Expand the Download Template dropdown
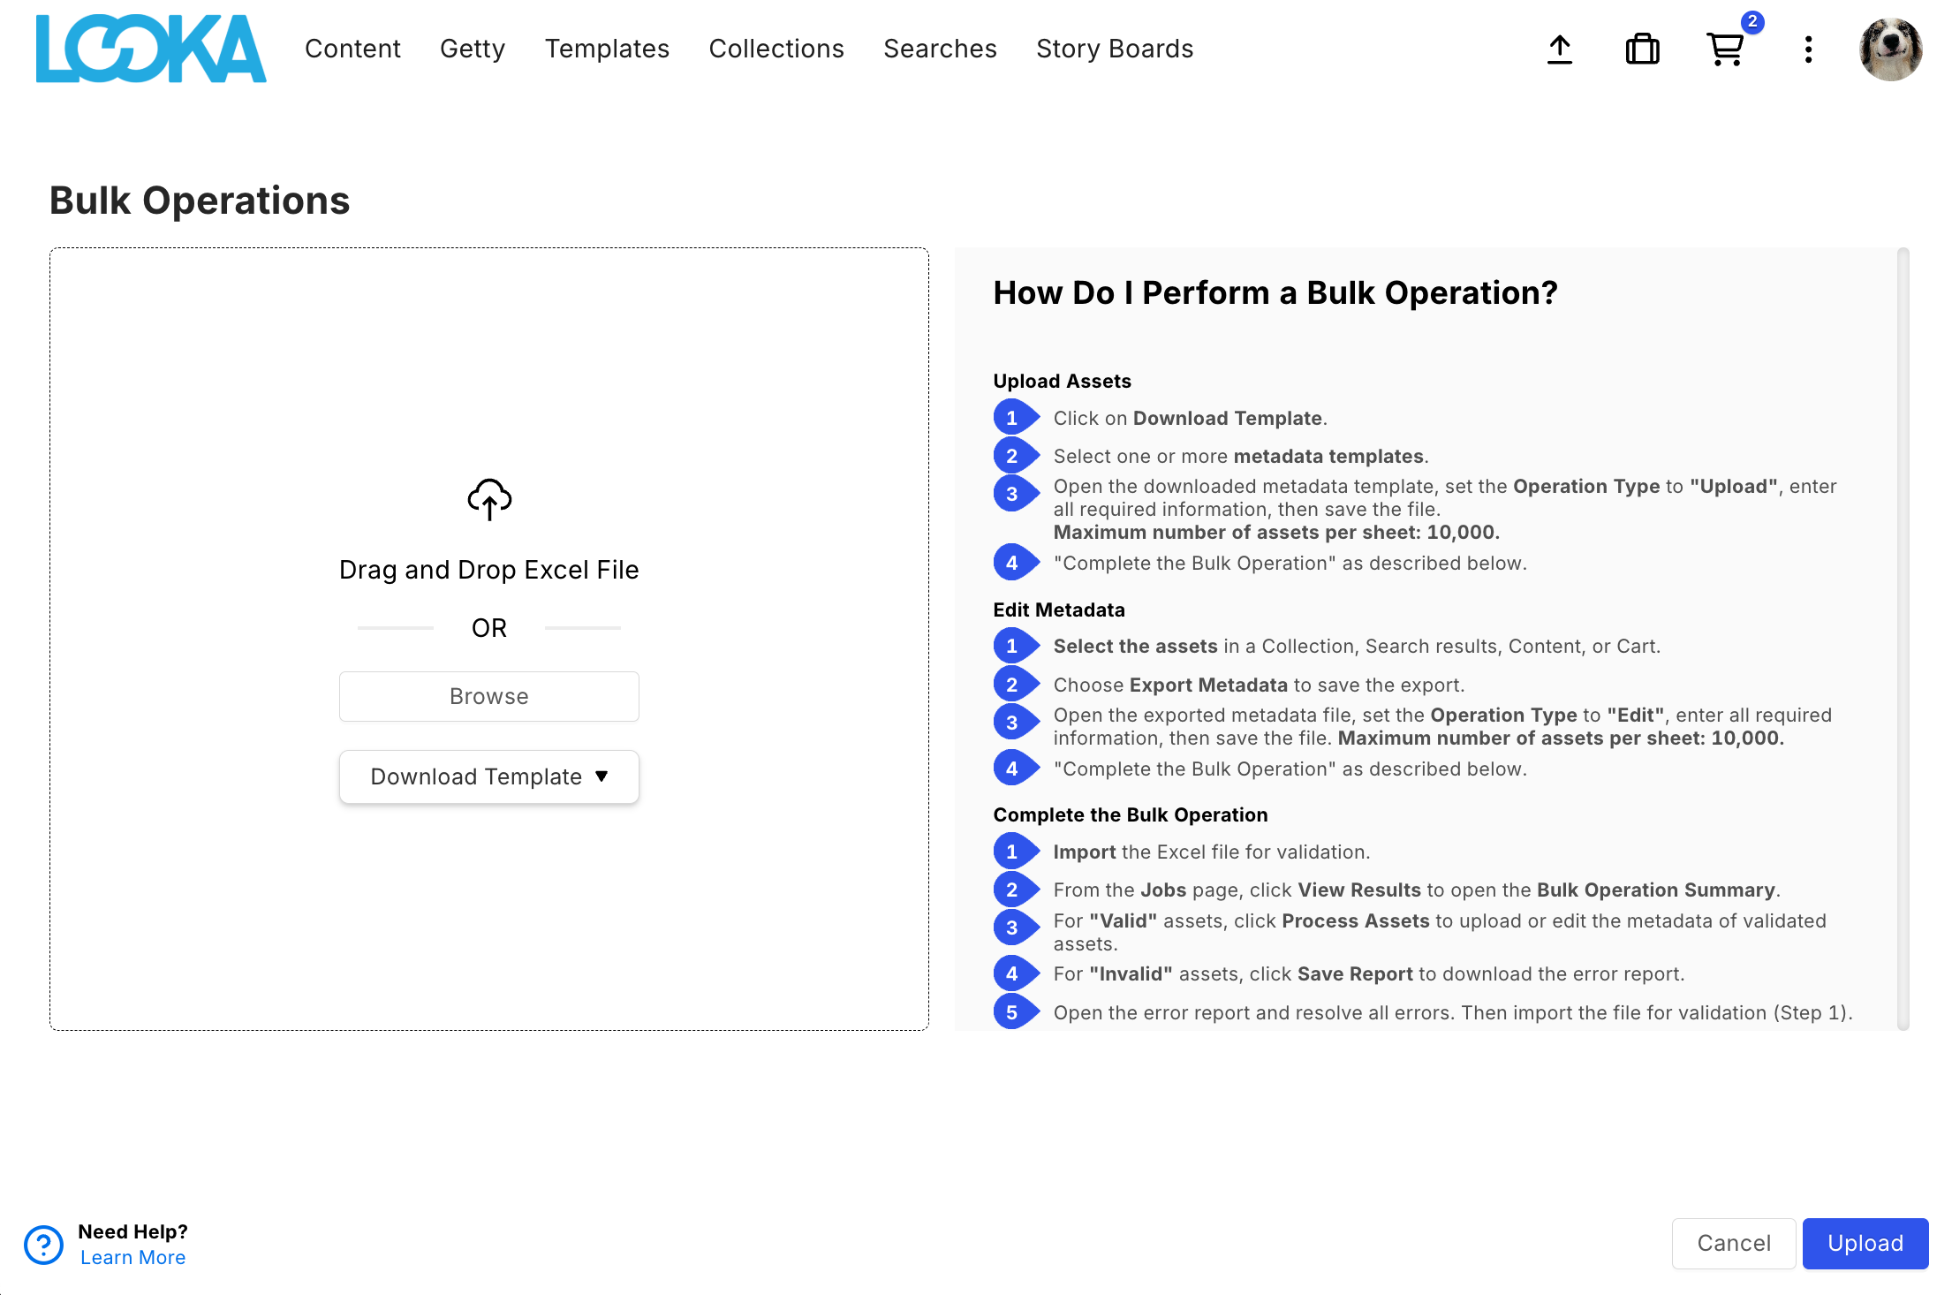 (x=489, y=776)
